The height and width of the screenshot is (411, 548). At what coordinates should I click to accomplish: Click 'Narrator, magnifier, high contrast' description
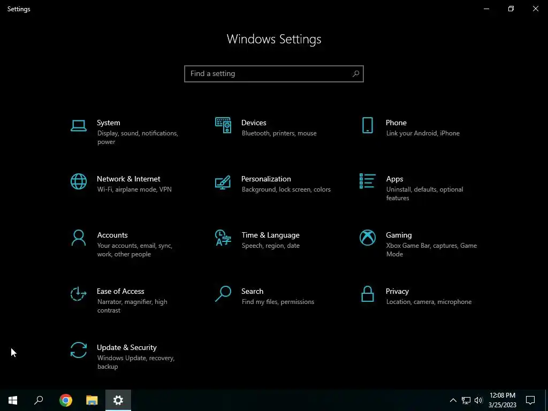pos(132,306)
